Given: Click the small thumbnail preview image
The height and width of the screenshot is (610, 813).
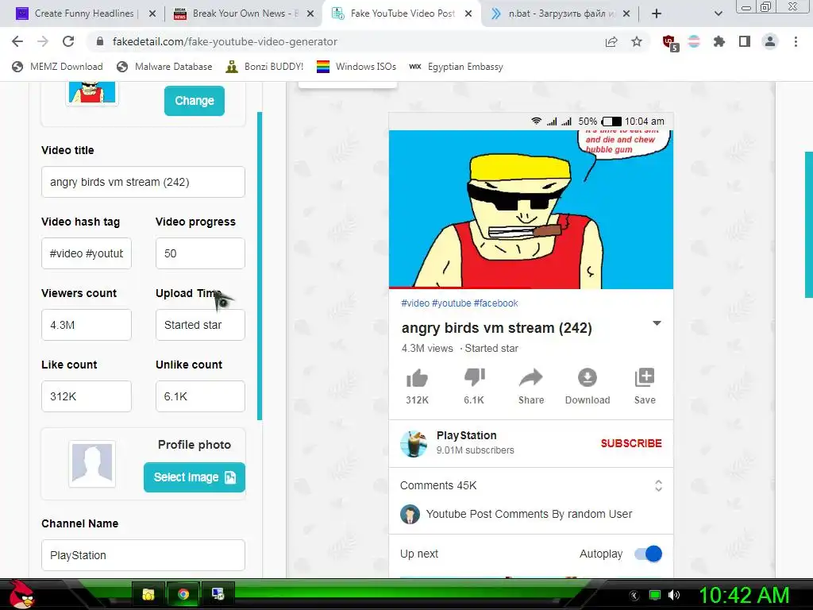Looking at the screenshot, I should [x=92, y=93].
